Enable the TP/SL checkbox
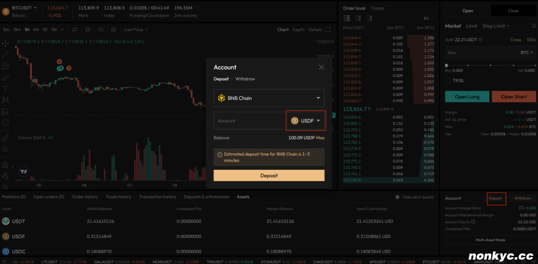 (x=447, y=80)
